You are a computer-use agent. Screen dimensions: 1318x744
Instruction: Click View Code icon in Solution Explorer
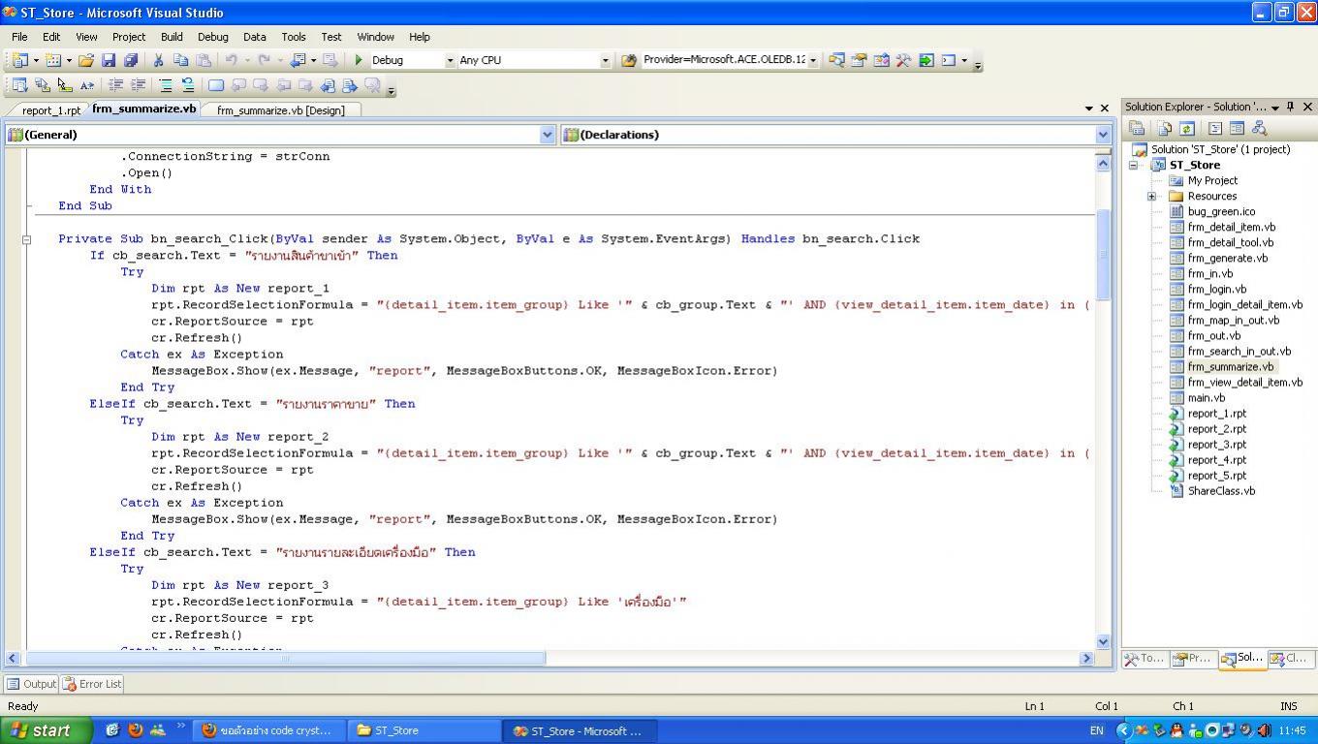coord(1215,128)
